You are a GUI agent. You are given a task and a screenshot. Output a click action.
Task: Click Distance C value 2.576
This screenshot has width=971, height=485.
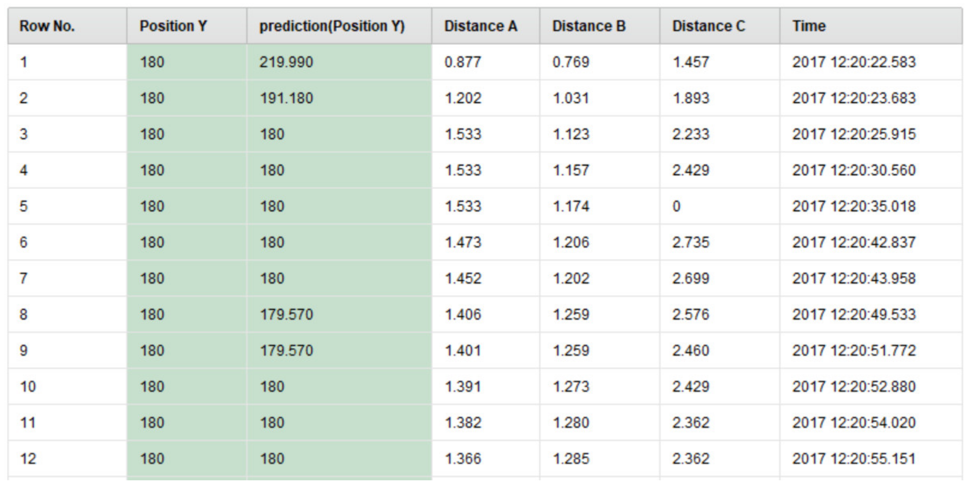[719, 314]
